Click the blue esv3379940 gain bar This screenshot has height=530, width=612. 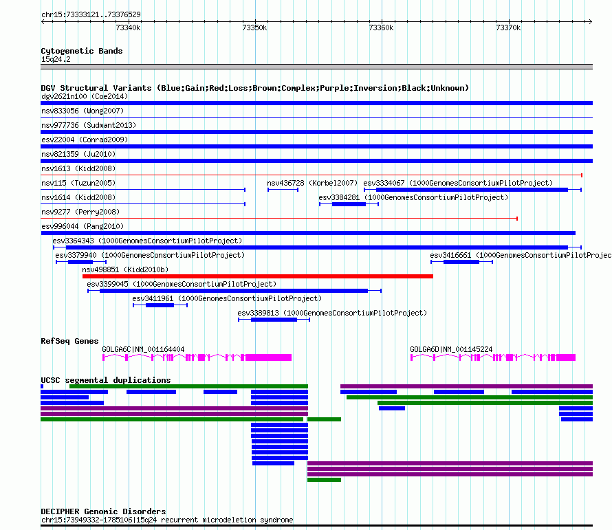pyautogui.click(x=80, y=262)
